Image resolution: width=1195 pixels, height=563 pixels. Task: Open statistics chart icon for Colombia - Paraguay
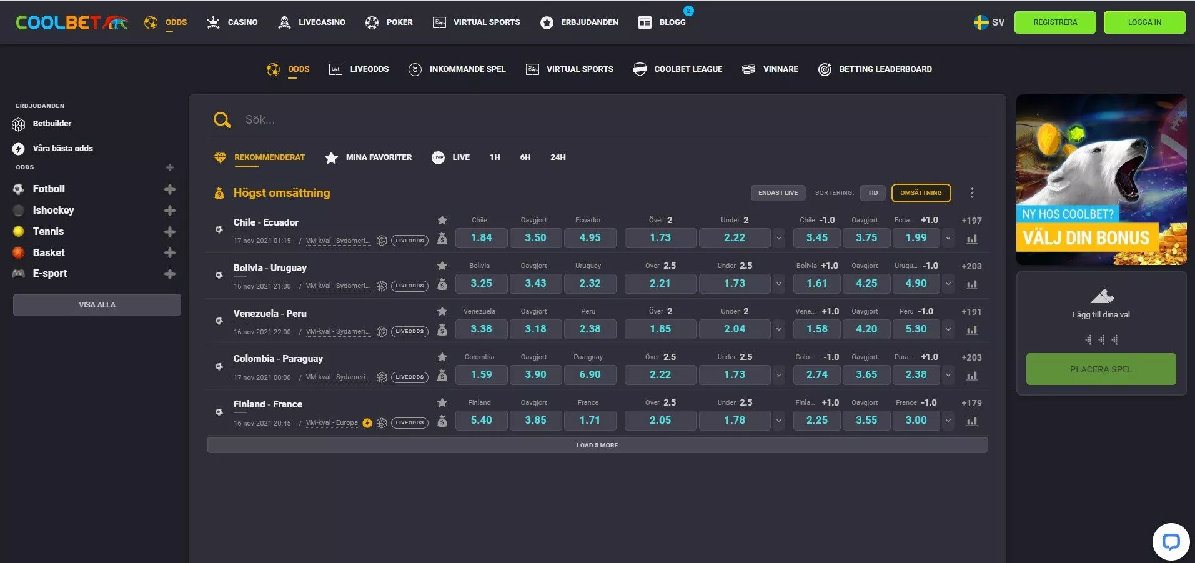(971, 376)
